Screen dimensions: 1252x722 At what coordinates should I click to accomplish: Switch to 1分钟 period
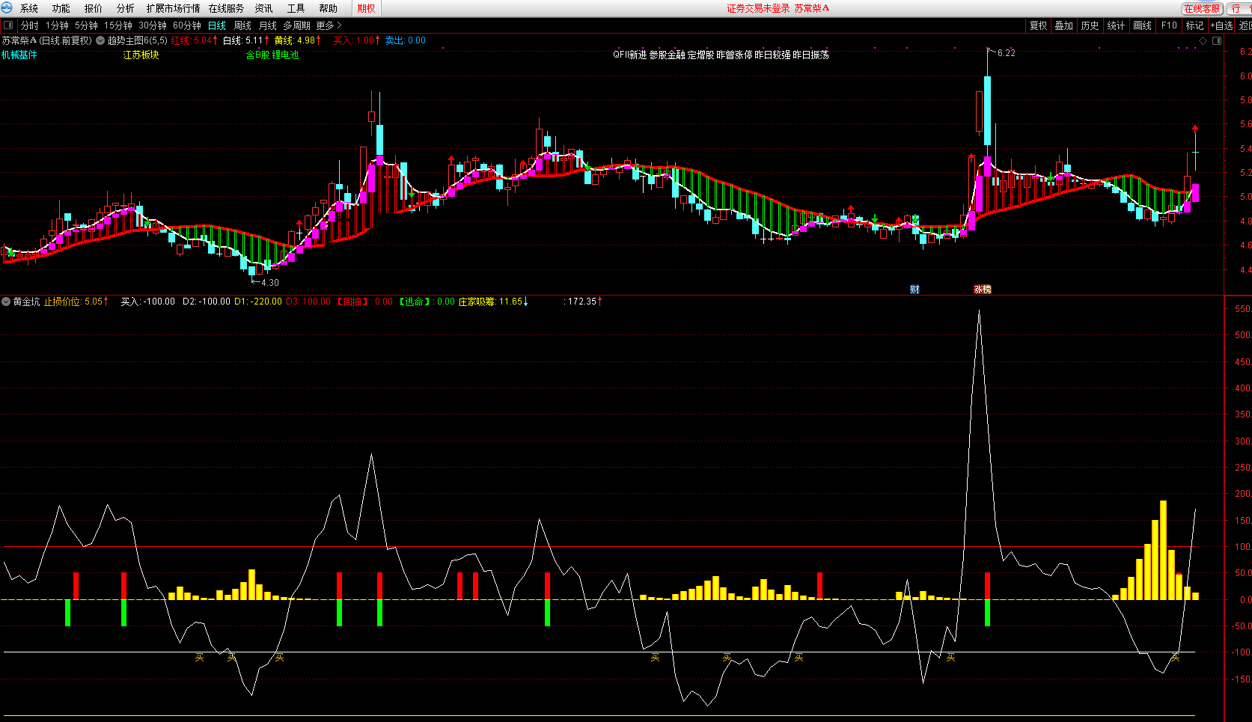click(x=58, y=25)
